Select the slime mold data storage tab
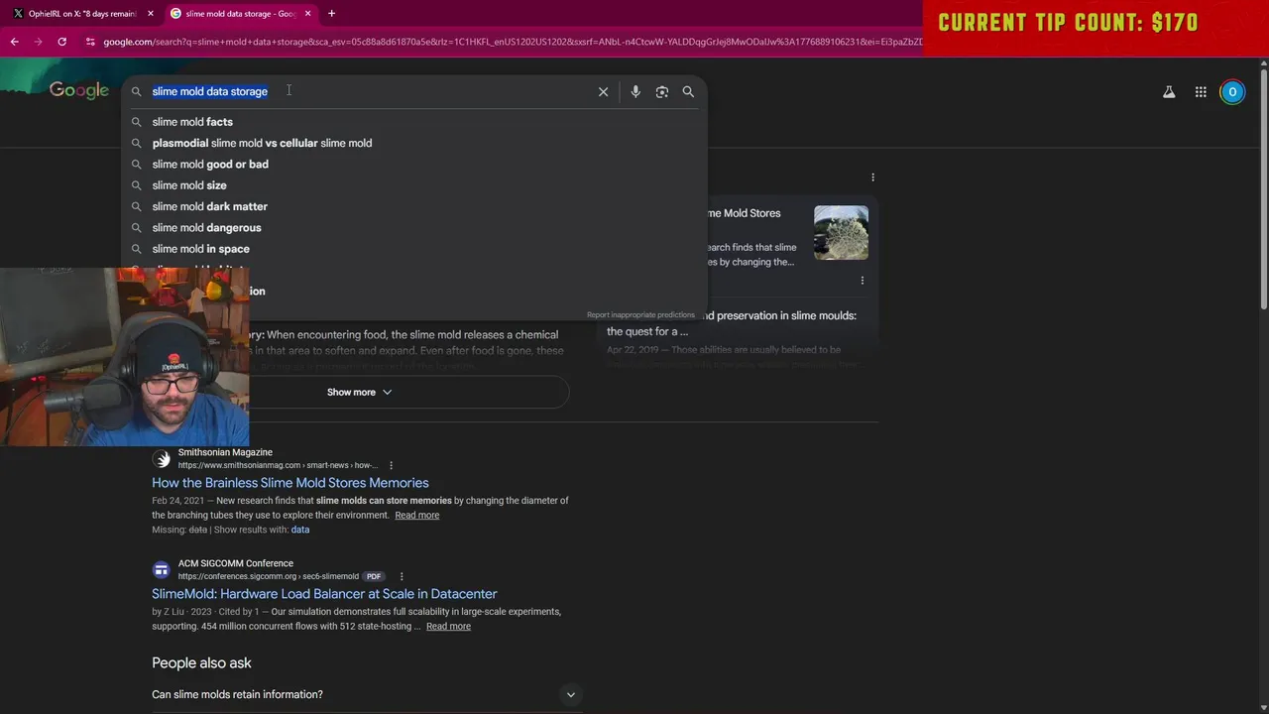1269x714 pixels. (x=240, y=14)
